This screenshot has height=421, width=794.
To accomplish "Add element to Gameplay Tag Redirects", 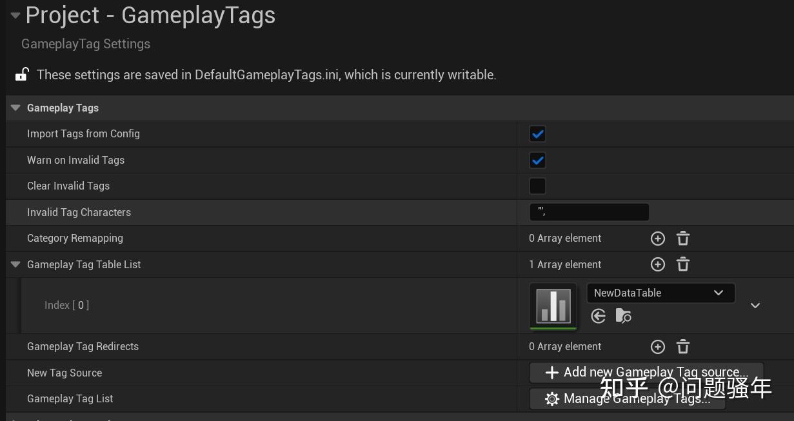I will tap(657, 347).
